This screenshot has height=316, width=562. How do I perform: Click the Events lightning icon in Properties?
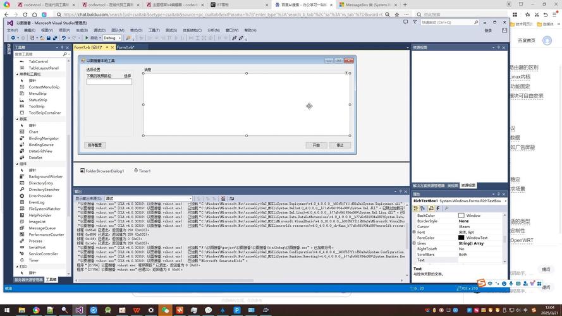click(x=437, y=208)
